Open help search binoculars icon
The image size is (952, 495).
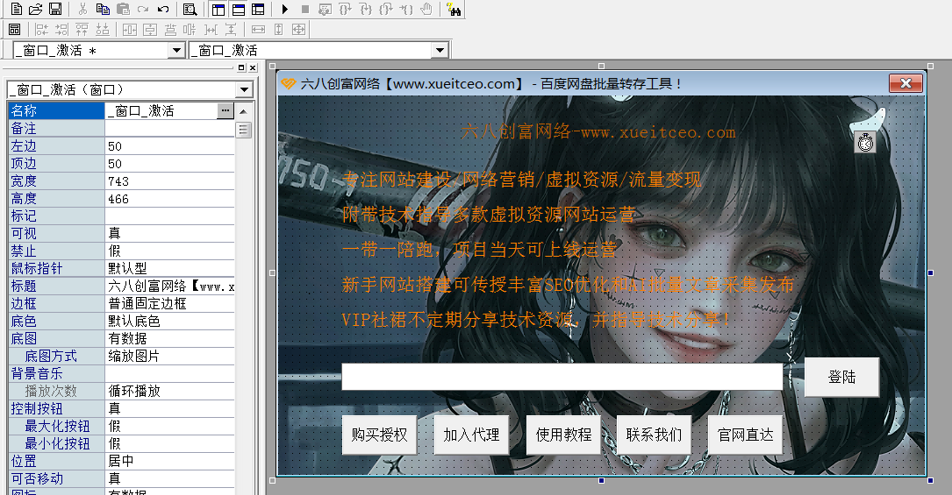tap(454, 9)
